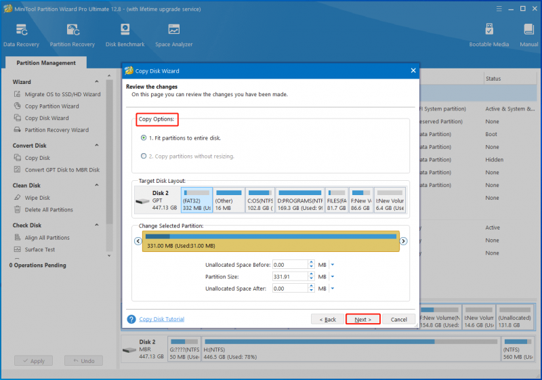Open the Space Analyzer tool
Screen dimensions: 542x380
pos(174,30)
